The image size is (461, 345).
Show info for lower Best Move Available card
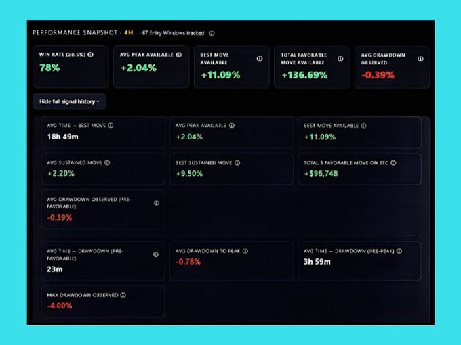pos(363,126)
